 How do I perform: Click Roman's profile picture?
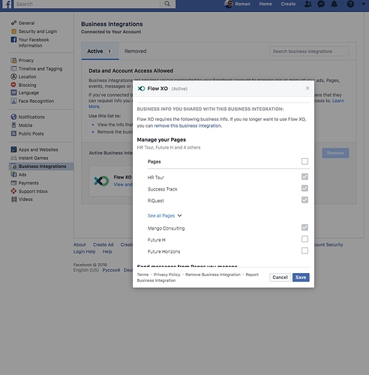(228, 4)
